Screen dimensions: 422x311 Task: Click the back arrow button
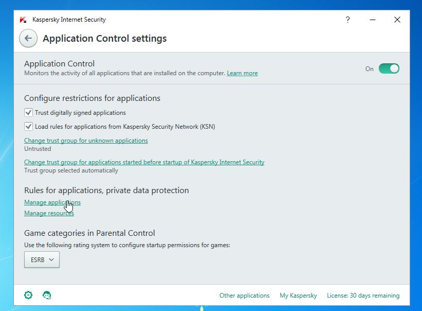pyautogui.click(x=28, y=39)
